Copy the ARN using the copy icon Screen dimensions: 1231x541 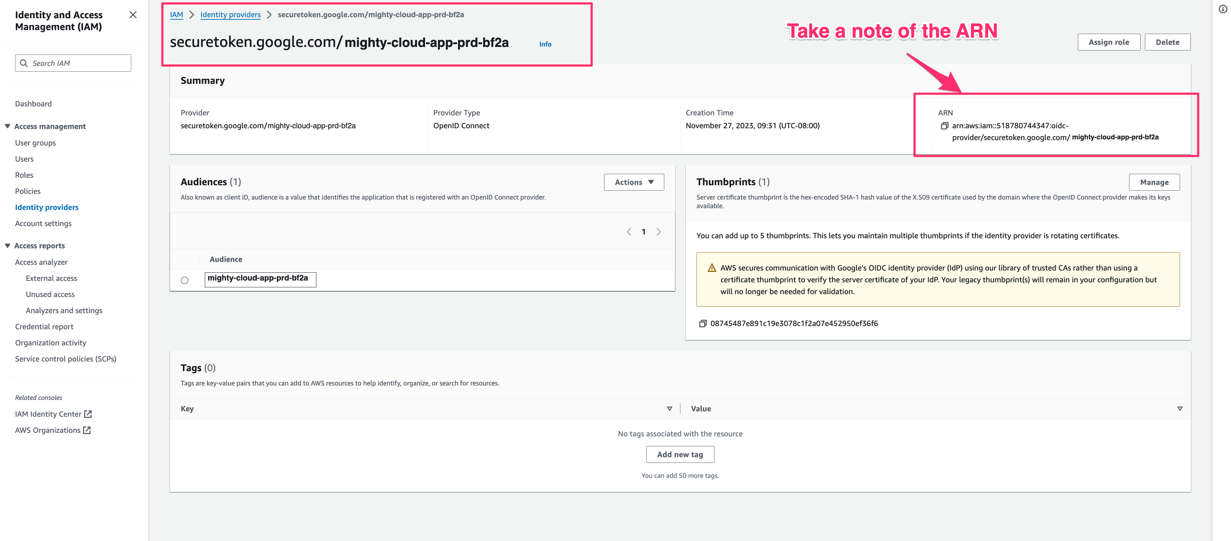point(944,126)
